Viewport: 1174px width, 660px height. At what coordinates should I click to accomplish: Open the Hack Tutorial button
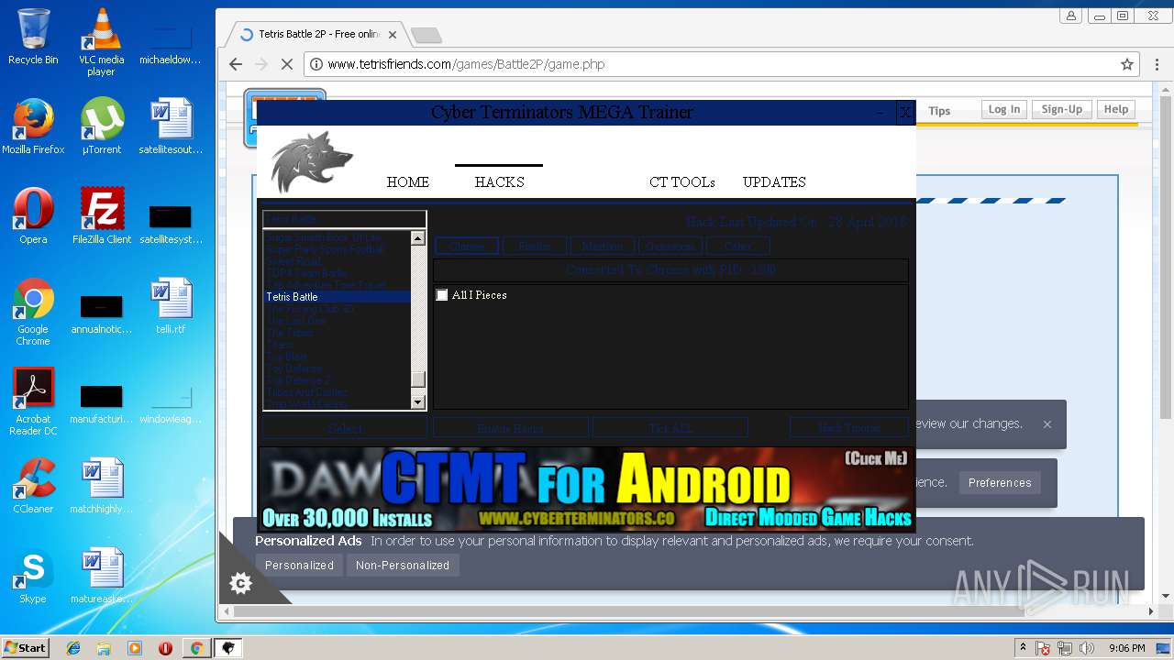click(849, 428)
